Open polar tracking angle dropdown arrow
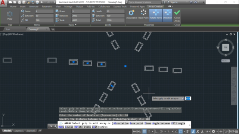Viewport: 239px width, 134px height. (165, 131)
